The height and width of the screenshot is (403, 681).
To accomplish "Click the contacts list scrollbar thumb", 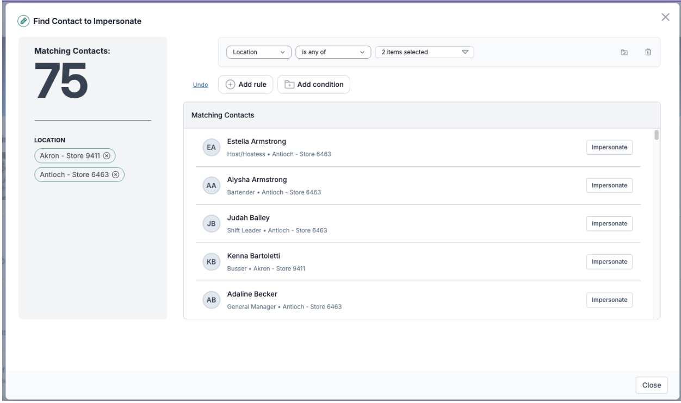I will pyautogui.click(x=657, y=135).
